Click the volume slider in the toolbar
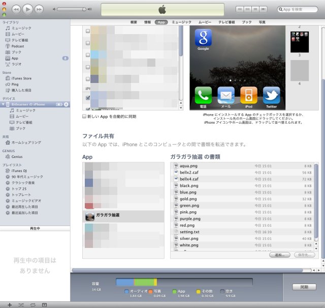This screenshot has height=308, width=325. tap(76, 9)
